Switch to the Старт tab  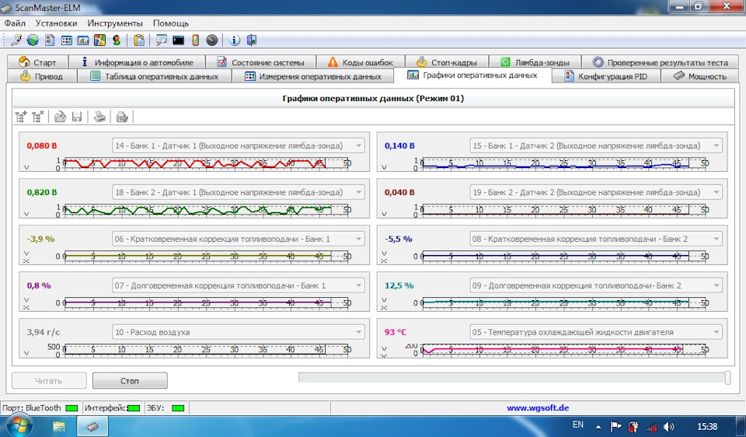point(37,62)
